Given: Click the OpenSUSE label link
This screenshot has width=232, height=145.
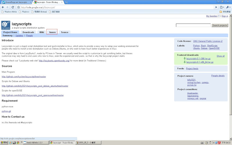Looking at the screenshot, I should [x=214, y=48].
